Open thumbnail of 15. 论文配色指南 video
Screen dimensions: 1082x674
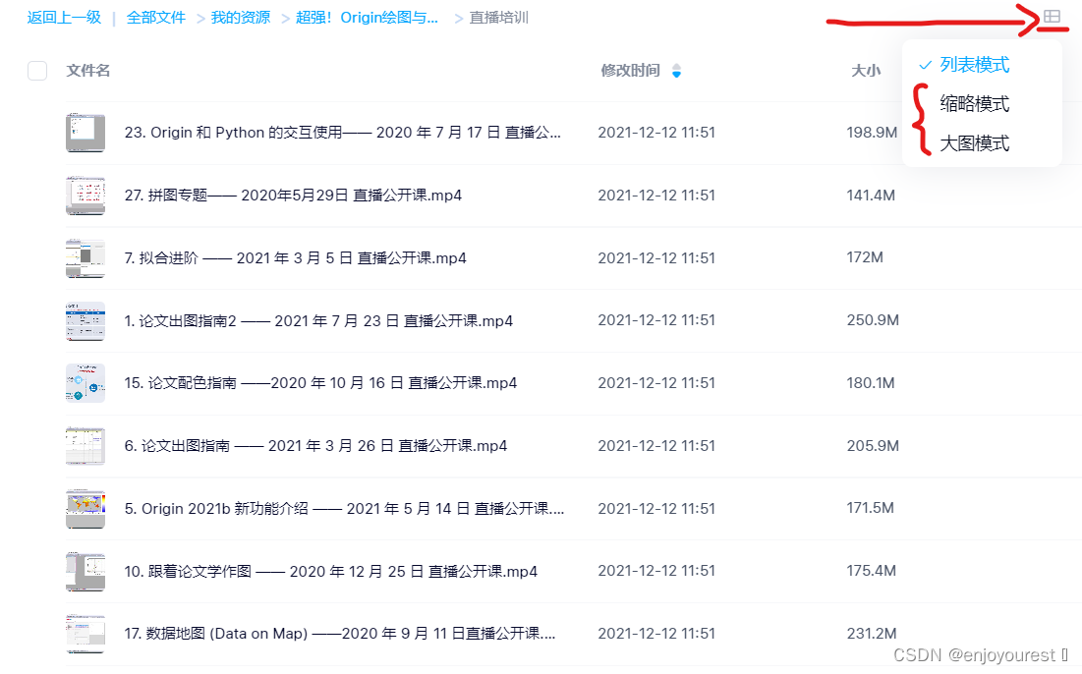click(x=85, y=383)
